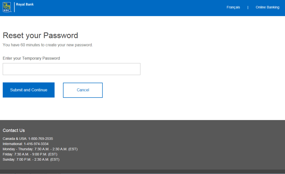Viewport: 285px width, 174px height.
Task: Cancel the password reset
Action: [x=83, y=90]
